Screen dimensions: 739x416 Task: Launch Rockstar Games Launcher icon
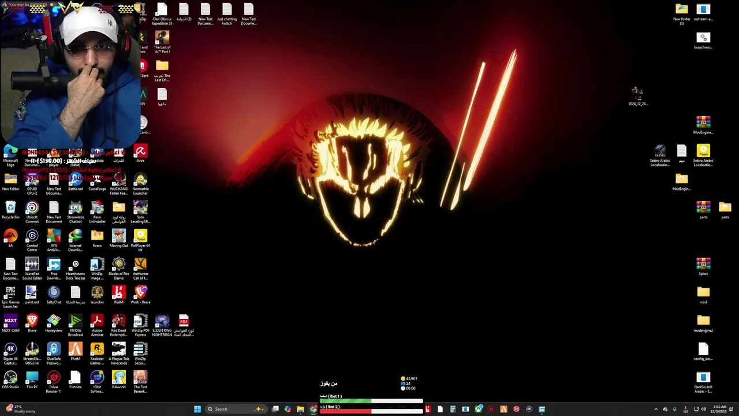pyautogui.click(x=97, y=354)
